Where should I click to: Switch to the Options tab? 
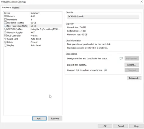coord(16,8)
